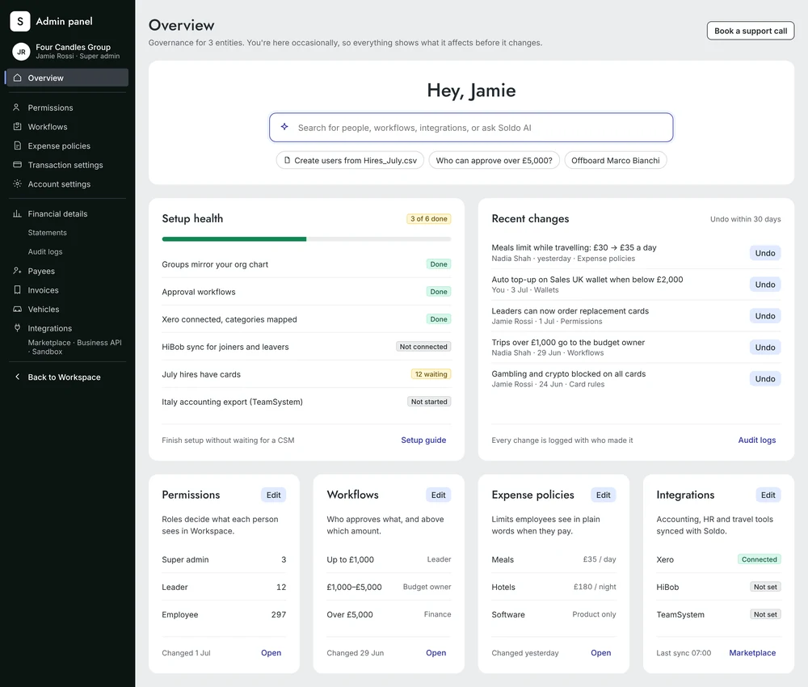Click HiBob sync for joiners and leavers row
808x687 pixels.
pyautogui.click(x=306, y=347)
